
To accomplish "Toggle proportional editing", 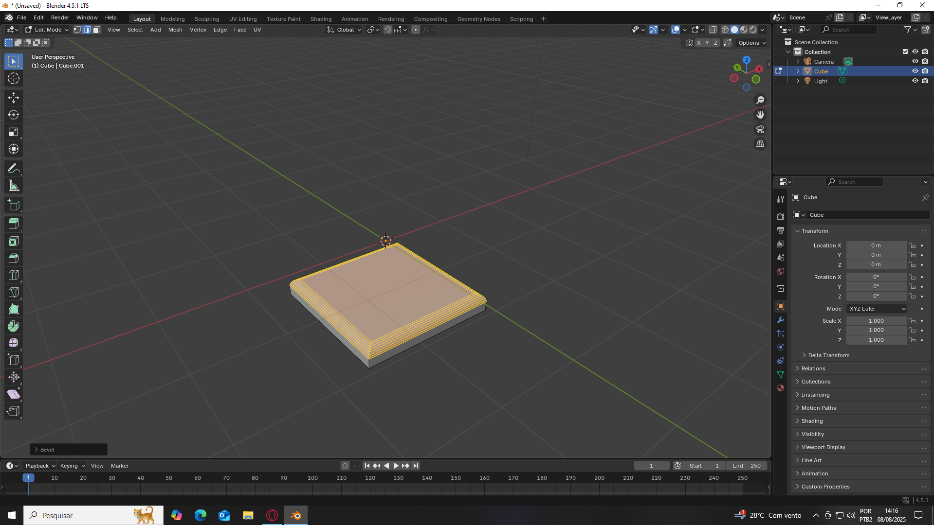I will click(416, 30).
